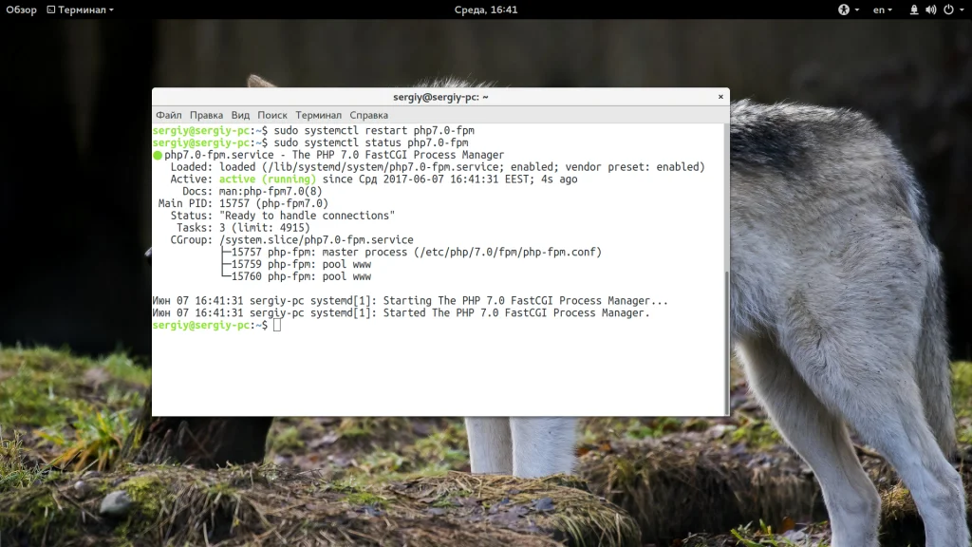Open the Файл menu
972x547 pixels.
tap(169, 115)
